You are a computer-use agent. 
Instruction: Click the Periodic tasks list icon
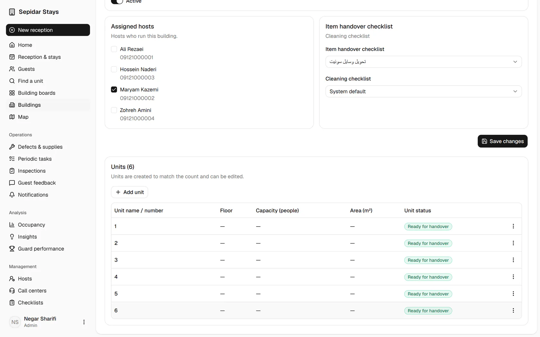[12, 159]
